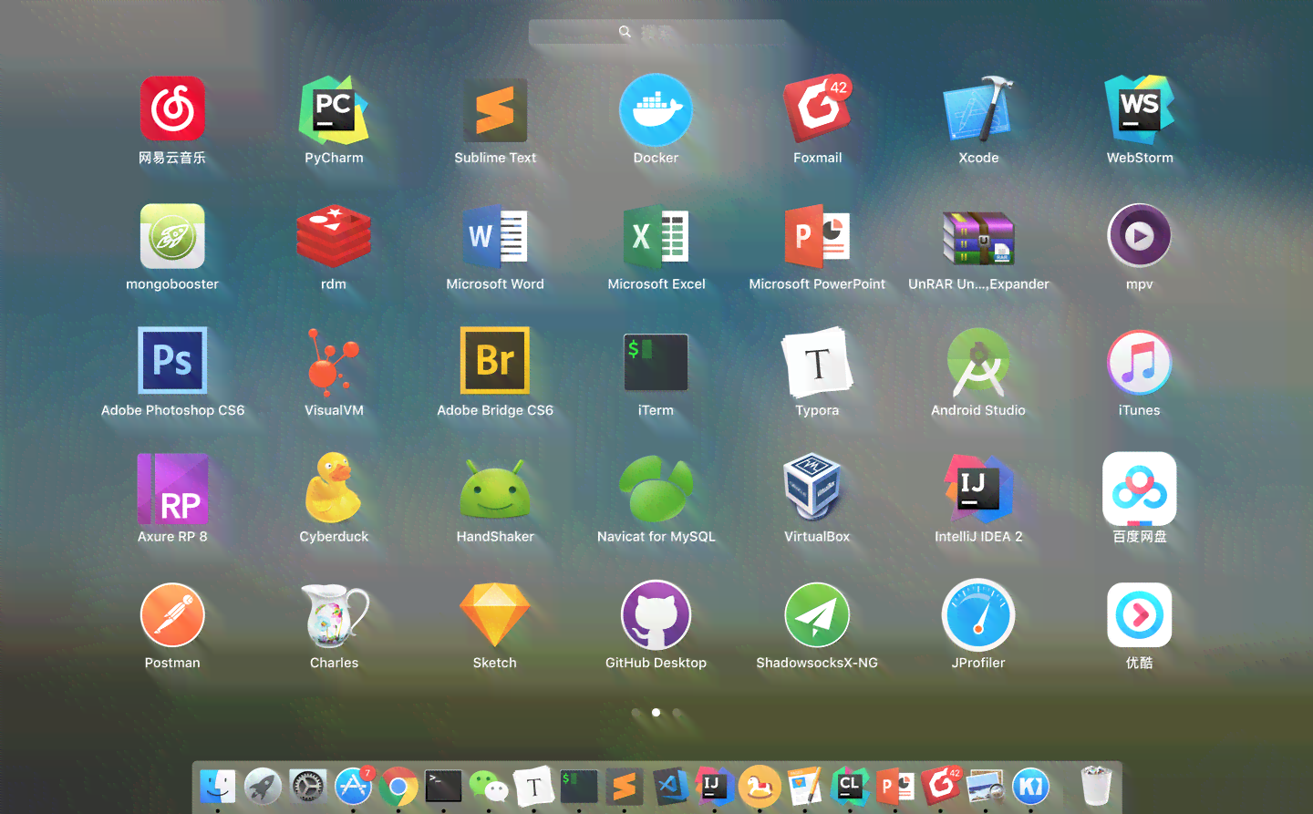Launch Charles proxy app
1313x814 pixels.
pyautogui.click(x=336, y=615)
